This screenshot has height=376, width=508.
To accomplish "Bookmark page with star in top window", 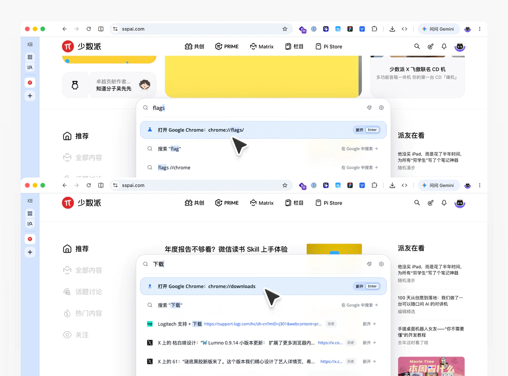I will (285, 29).
